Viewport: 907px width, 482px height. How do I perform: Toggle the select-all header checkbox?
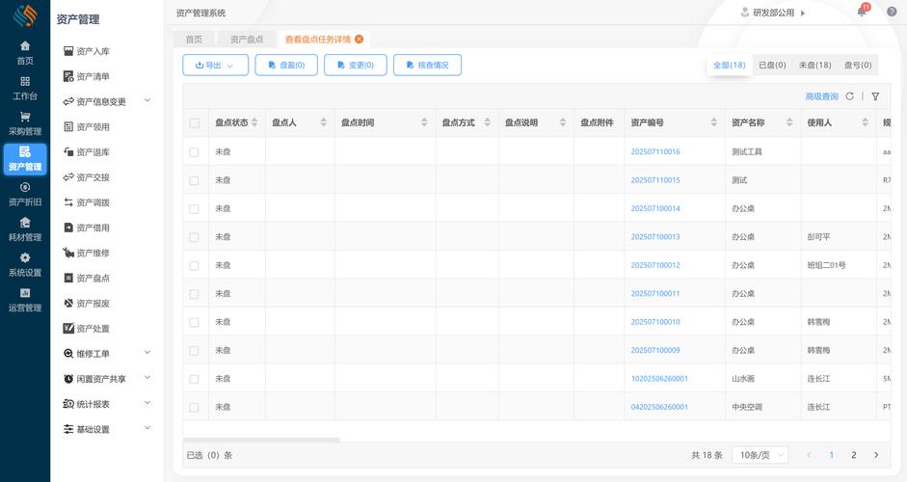click(x=195, y=122)
